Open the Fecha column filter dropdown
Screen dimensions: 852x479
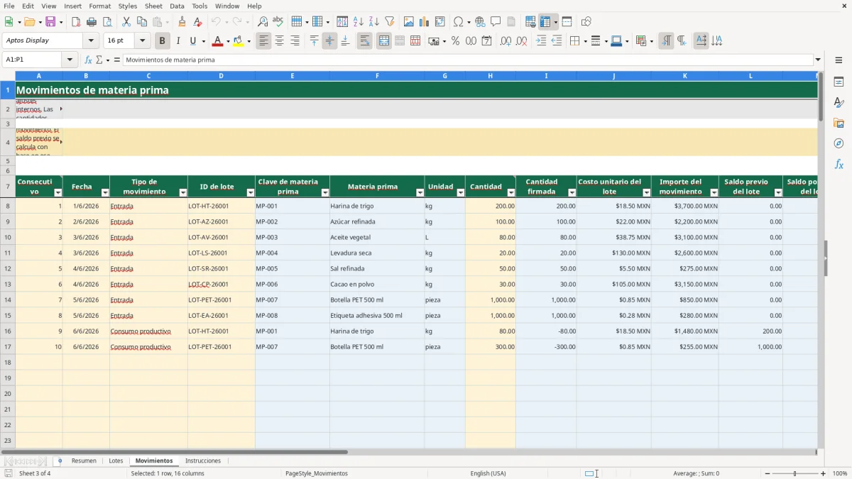point(105,193)
